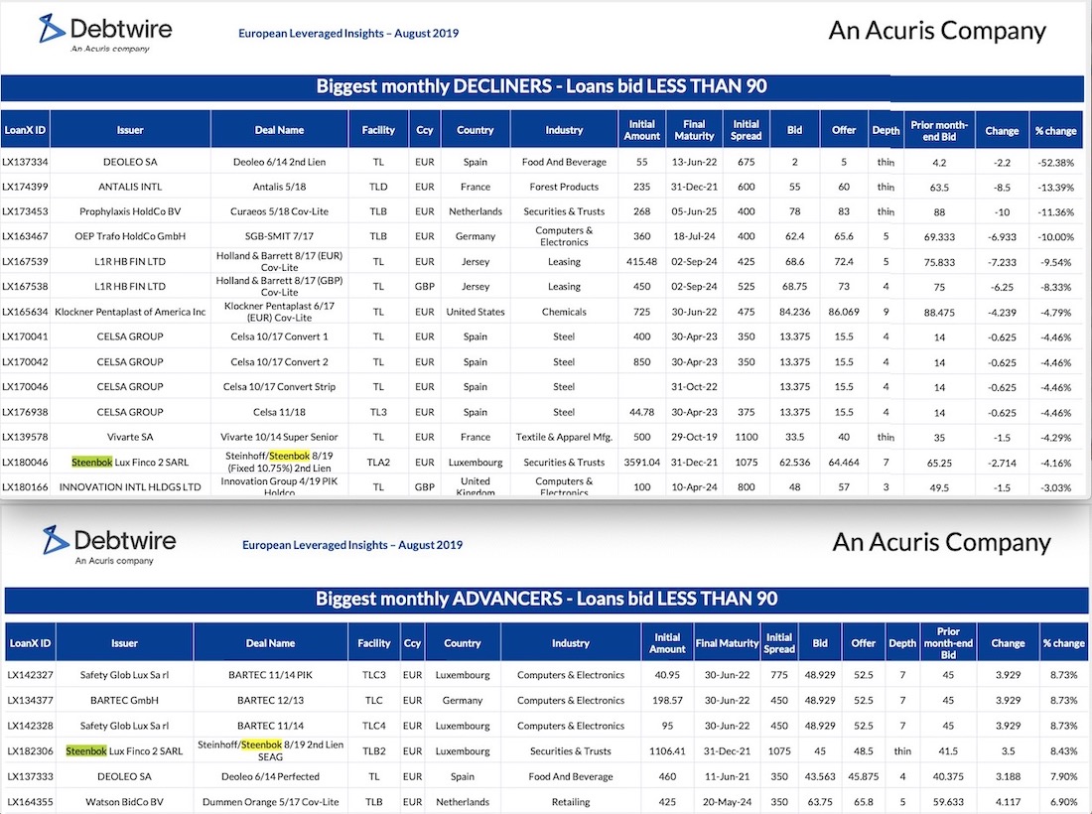
Task: Select deal name 'Celsa 10/17 Convert Strip'
Action: (x=279, y=386)
